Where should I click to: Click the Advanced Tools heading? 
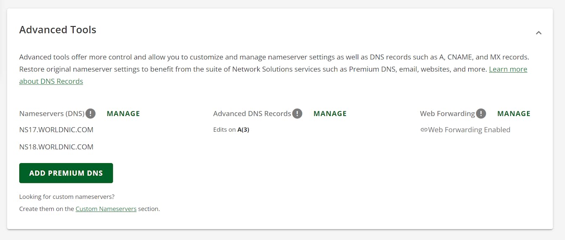(x=58, y=30)
